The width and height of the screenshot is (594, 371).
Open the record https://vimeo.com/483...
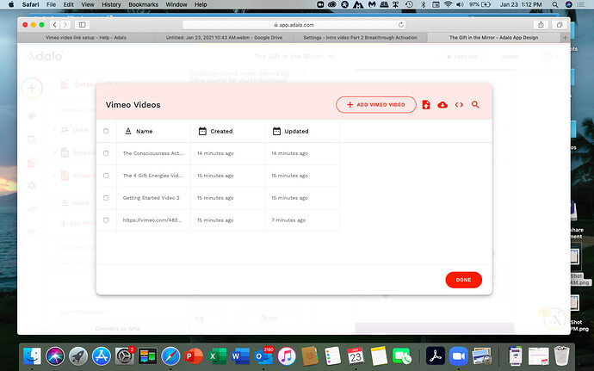152,220
